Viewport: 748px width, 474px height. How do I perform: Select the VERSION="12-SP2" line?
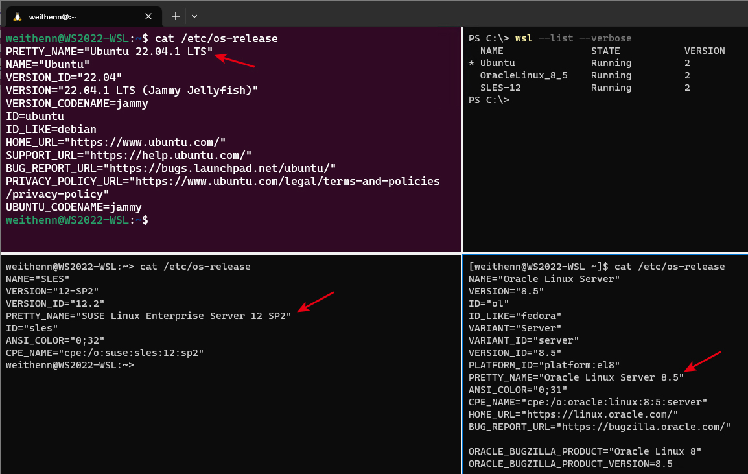pyautogui.click(x=53, y=291)
